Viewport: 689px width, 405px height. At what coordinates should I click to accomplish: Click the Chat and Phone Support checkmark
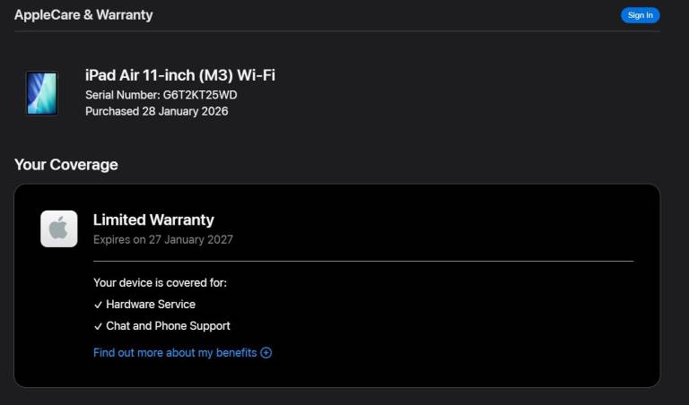98,326
